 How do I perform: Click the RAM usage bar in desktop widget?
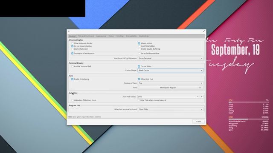(x=248, y=119)
